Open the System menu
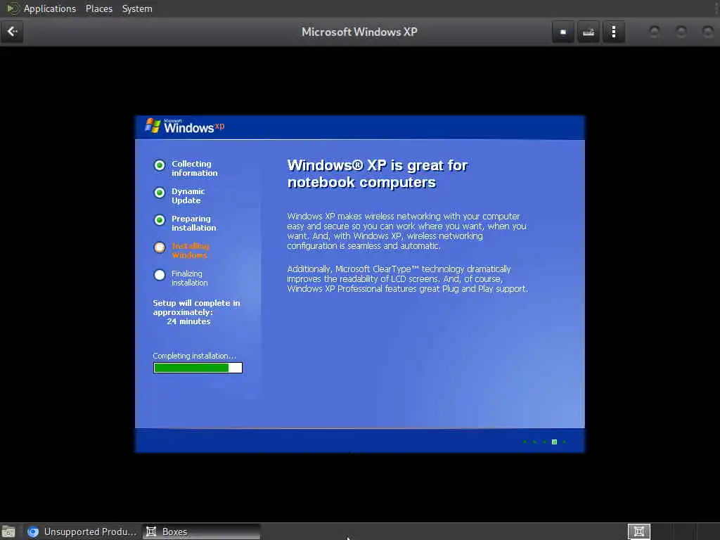Image resolution: width=720 pixels, height=540 pixels. [137, 8]
